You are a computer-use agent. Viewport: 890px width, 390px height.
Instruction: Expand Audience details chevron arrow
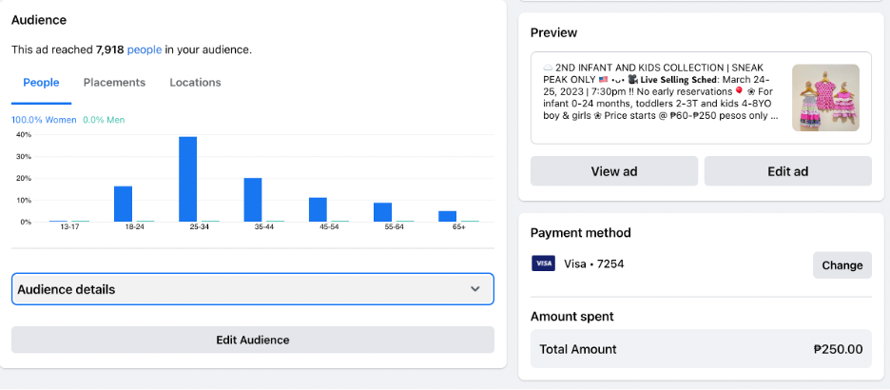[475, 289]
